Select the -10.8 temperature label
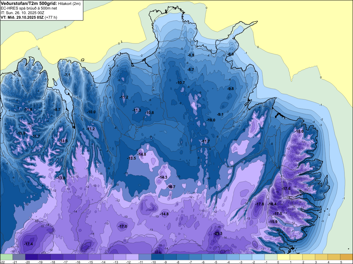353x264 pixels. pyautogui.click(x=150, y=113)
